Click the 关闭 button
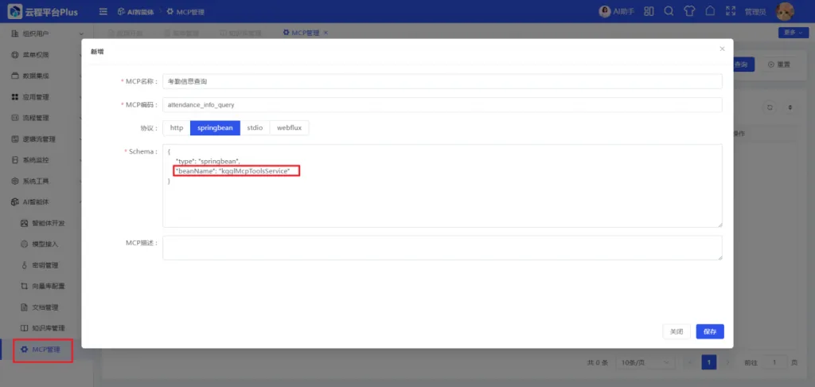Screen dimensions: 815x387 click(677, 331)
